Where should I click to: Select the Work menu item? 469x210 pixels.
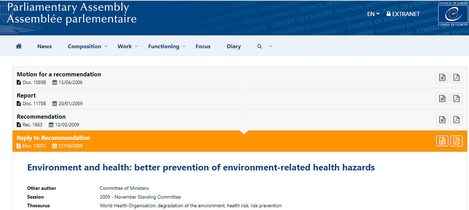click(x=125, y=46)
